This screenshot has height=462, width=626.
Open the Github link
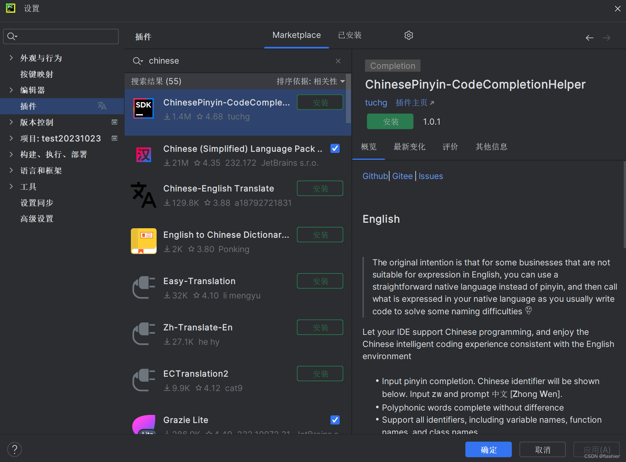(375, 176)
